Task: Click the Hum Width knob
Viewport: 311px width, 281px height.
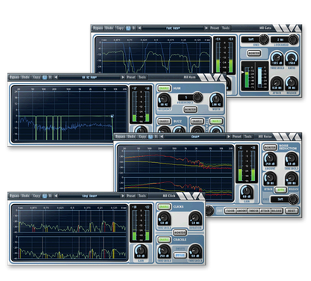Action: 216,100
